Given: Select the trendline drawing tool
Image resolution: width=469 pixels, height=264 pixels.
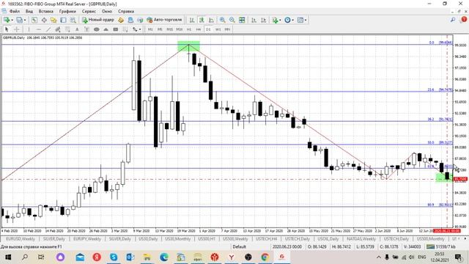Looking at the screenshot, I should (x=48, y=29).
